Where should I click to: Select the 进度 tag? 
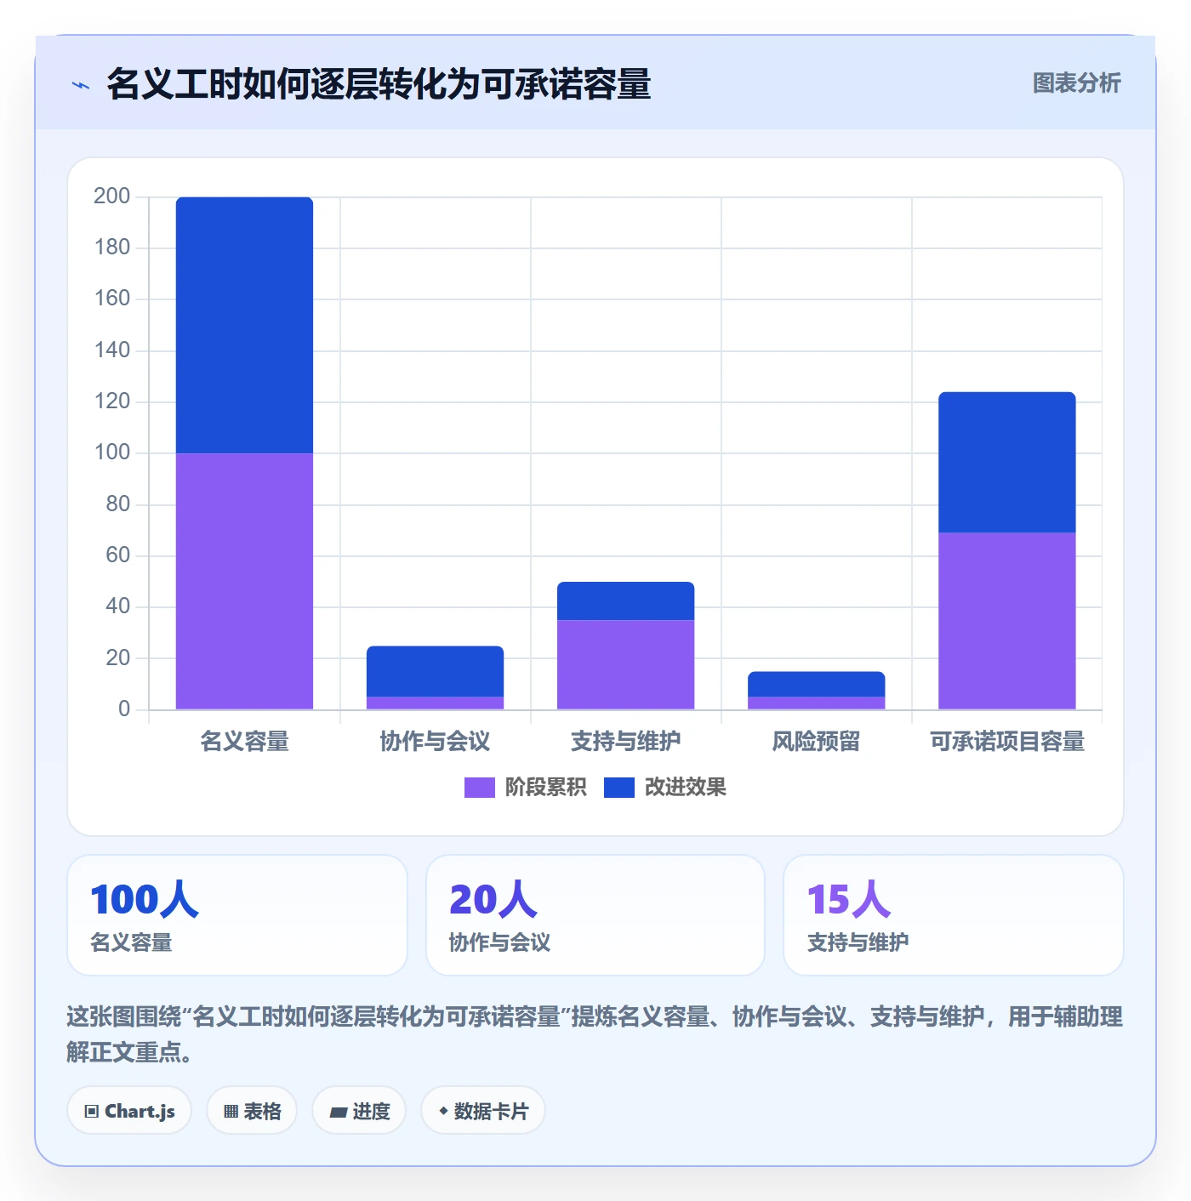click(359, 1111)
